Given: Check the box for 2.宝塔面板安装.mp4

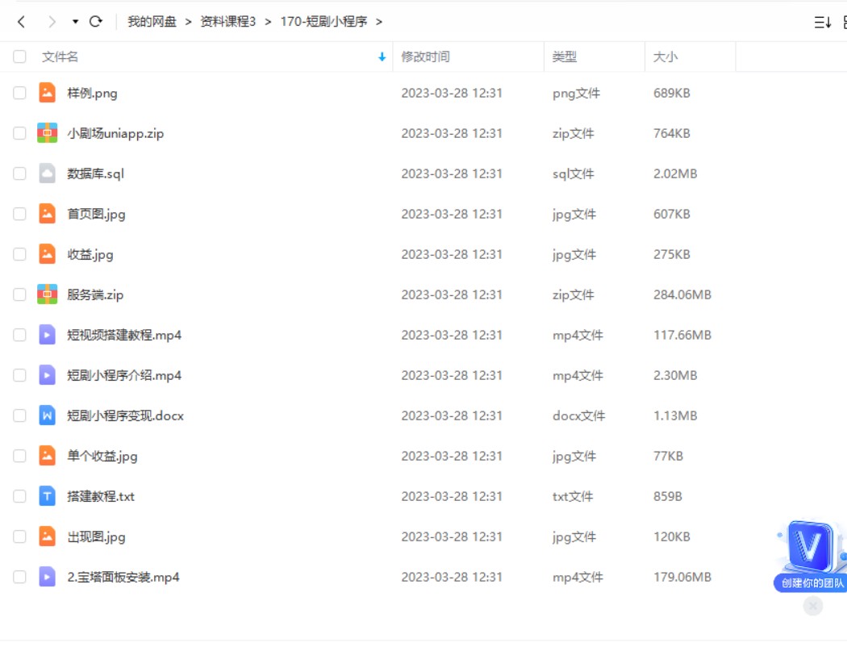Looking at the screenshot, I should [19, 577].
